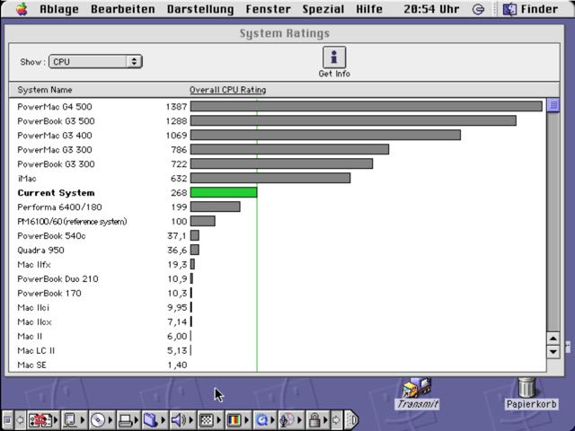Select the PowerBook 170 row

[x=278, y=294]
